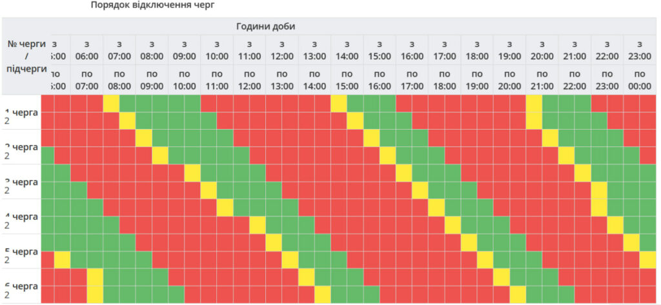Click the yellow cell in bottom row under 19:00

(517, 294)
